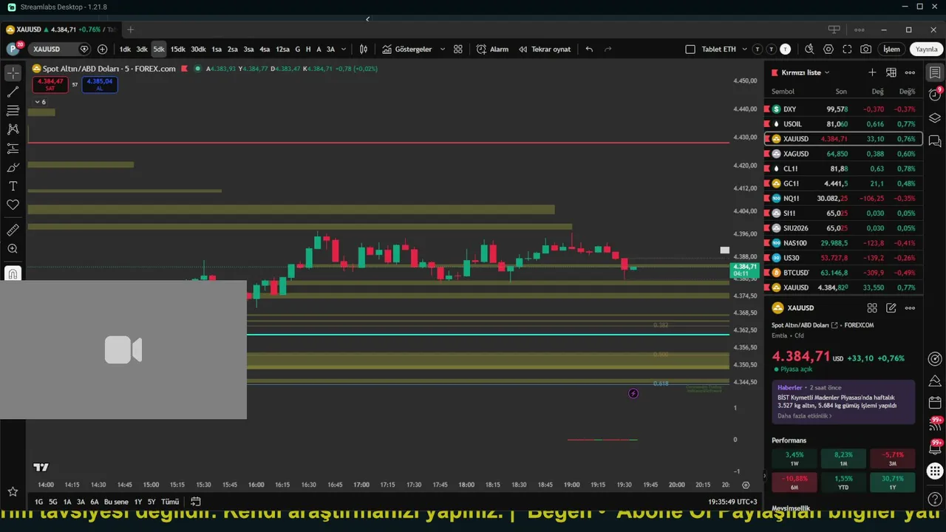Select the trend line drawing tool
This screenshot has width=946, height=532.
click(13, 92)
